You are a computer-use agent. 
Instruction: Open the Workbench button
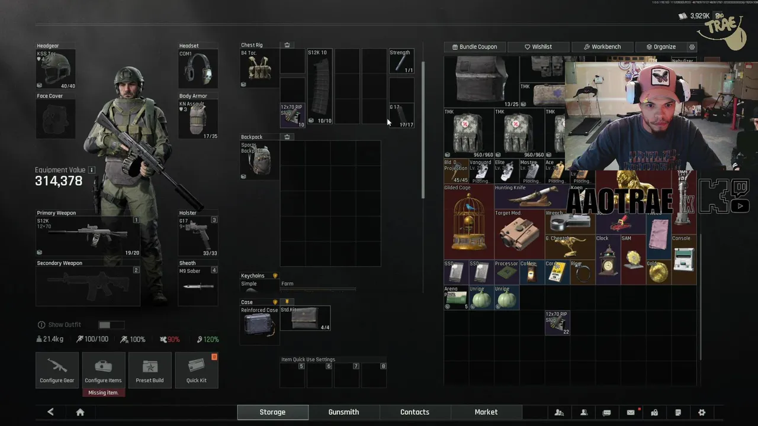[x=602, y=47]
